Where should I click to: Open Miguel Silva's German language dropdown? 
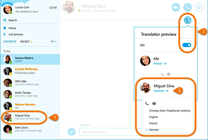(161, 91)
